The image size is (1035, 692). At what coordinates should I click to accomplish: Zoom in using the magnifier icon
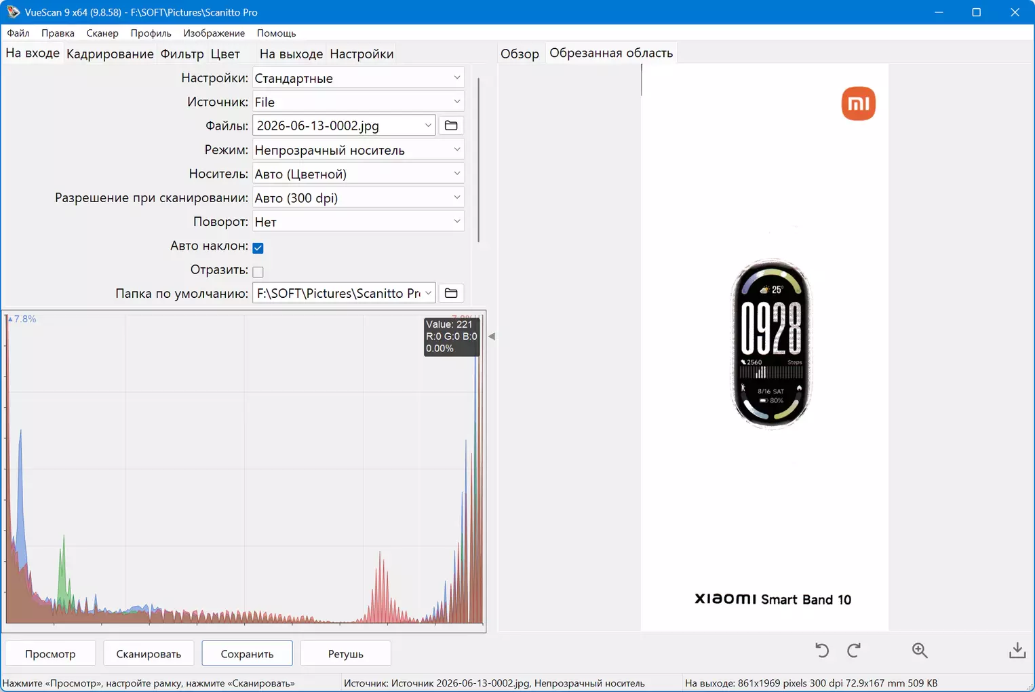click(x=920, y=651)
